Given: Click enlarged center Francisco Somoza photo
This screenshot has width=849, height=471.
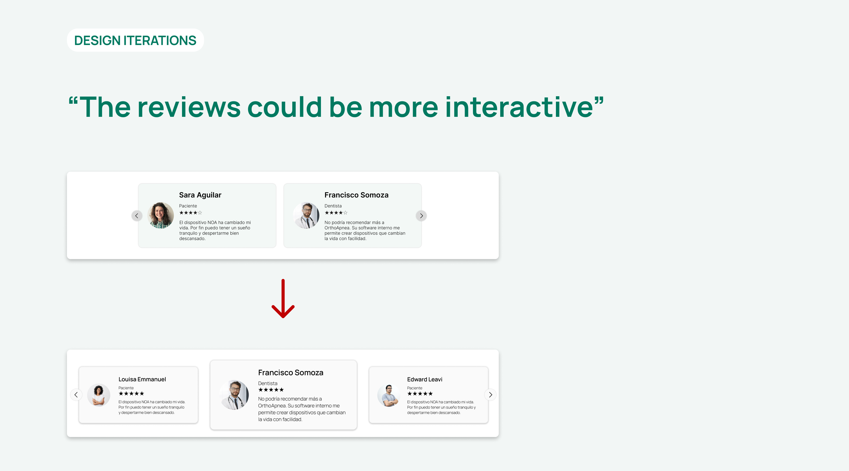Looking at the screenshot, I should pos(234,395).
